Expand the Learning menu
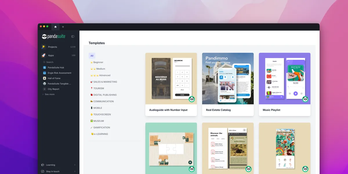This screenshot has width=348, height=174. pyautogui.click(x=58, y=165)
